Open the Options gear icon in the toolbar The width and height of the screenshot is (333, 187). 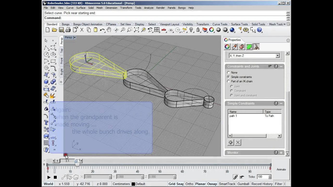tap(246, 30)
